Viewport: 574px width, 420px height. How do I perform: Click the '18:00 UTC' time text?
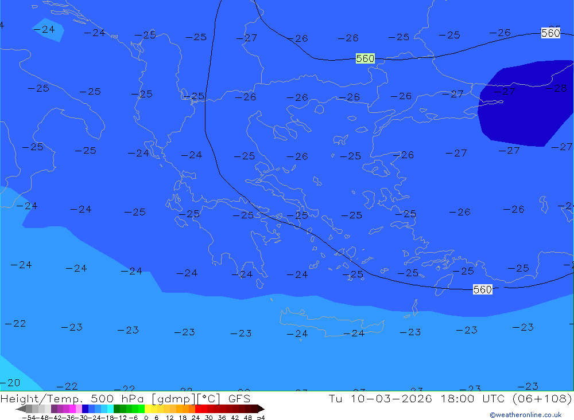click(472, 398)
